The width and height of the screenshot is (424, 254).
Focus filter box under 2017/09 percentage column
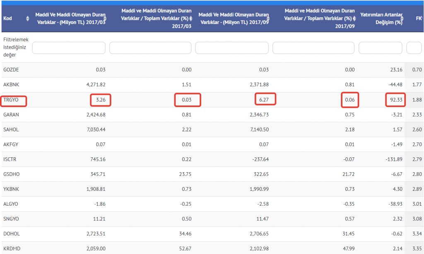tap(313, 48)
